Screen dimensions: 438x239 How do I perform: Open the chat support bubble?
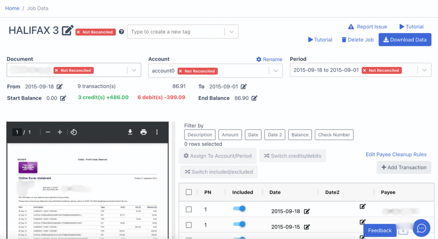tap(421, 228)
